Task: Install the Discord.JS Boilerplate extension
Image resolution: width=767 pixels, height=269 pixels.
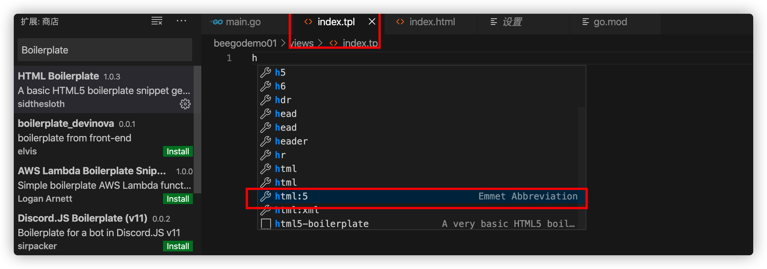Action: point(178,246)
